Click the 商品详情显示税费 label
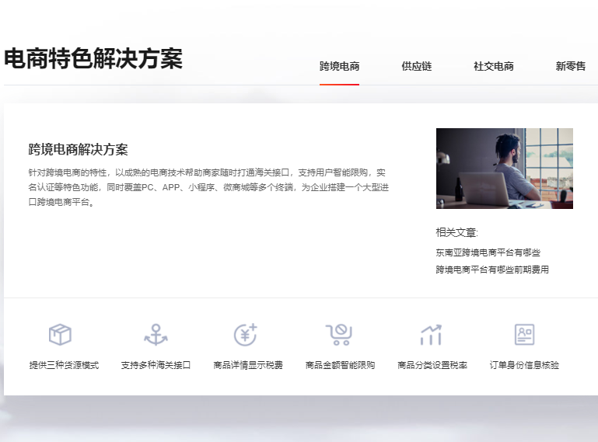The height and width of the screenshot is (442, 598). tap(248, 365)
